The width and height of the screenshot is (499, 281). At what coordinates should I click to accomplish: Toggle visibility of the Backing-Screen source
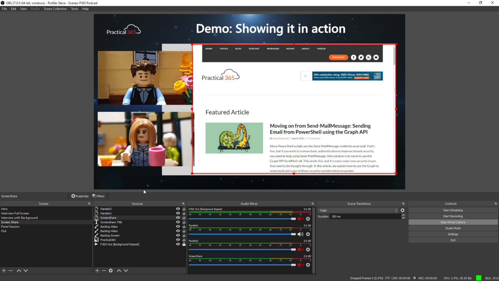click(x=178, y=235)
